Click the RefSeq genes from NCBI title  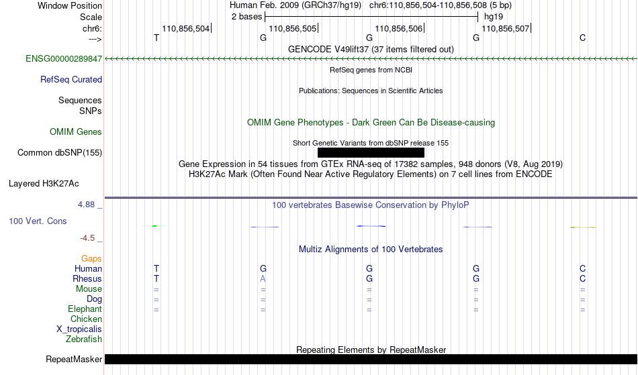tap(371, 70)
